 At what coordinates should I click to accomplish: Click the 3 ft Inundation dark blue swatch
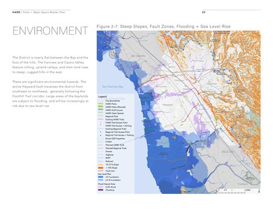click(101, 177)
